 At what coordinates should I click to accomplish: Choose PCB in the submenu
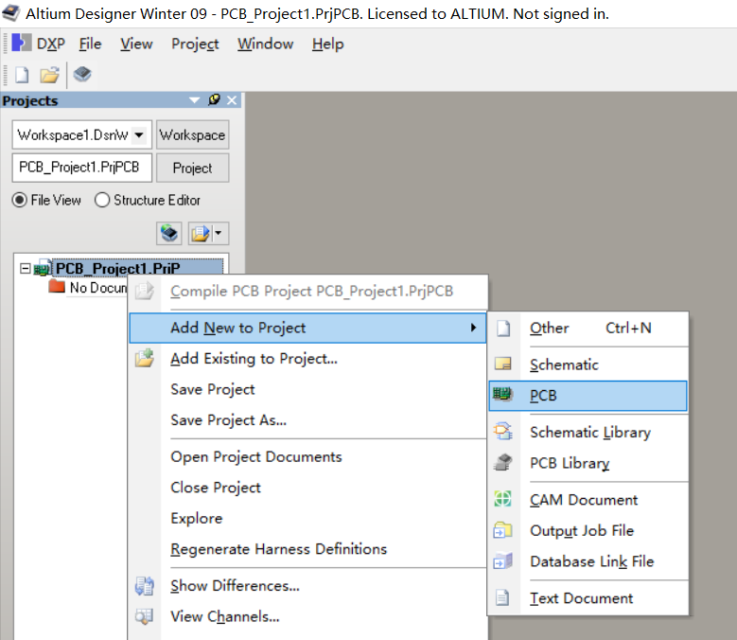pos(588,396)
